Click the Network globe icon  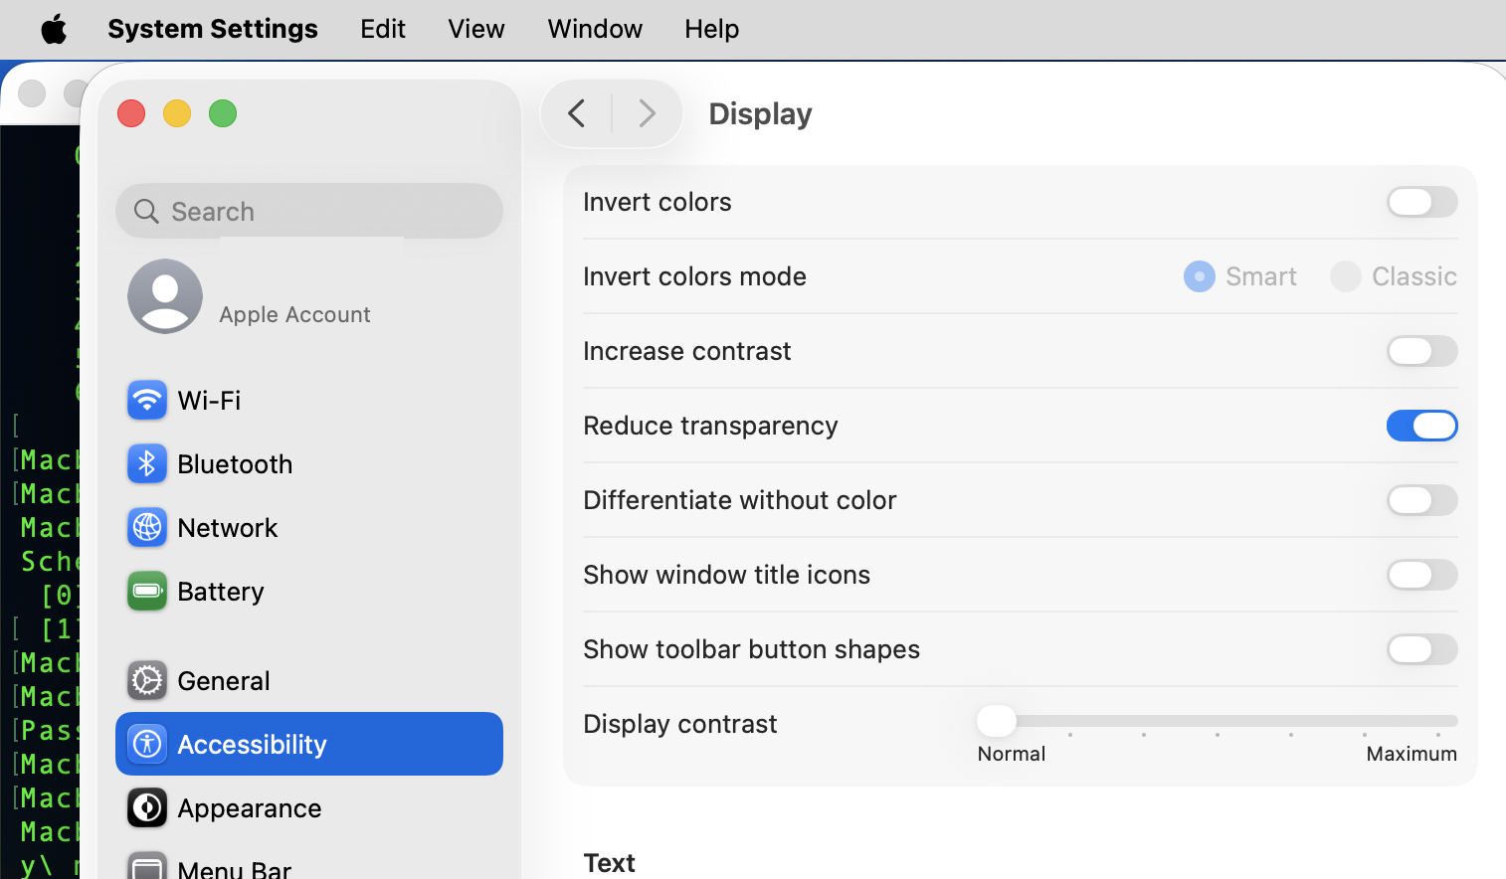pos(147,527)
